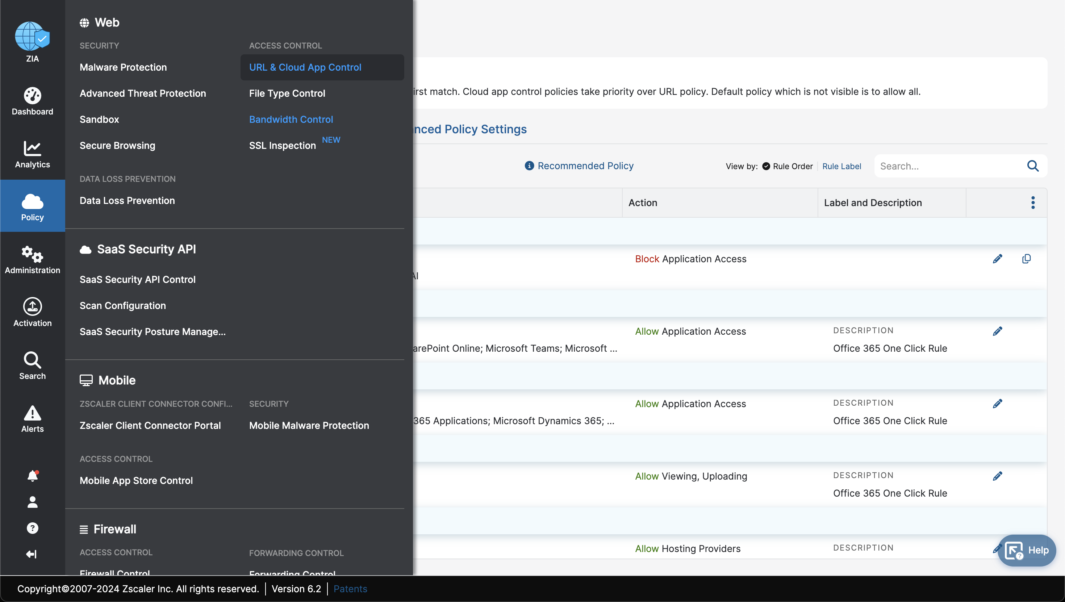Open the Alerts warning icon
This screenshot has height=602, width=1065.
pyautogui.click(x=32, y=413)
